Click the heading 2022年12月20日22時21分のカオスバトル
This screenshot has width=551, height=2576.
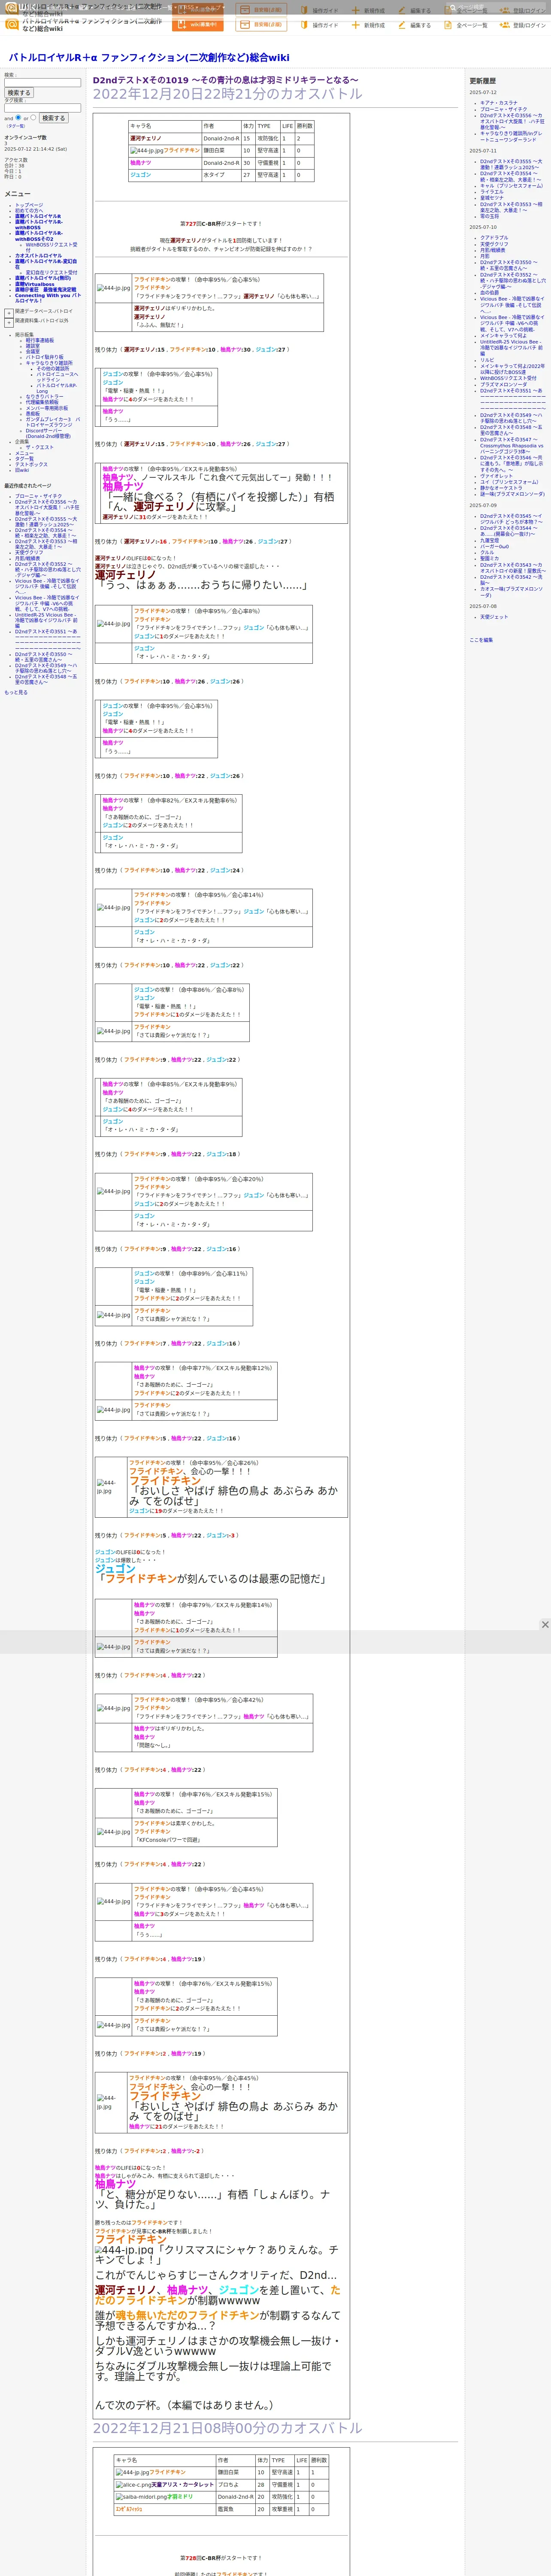point(227,94)
